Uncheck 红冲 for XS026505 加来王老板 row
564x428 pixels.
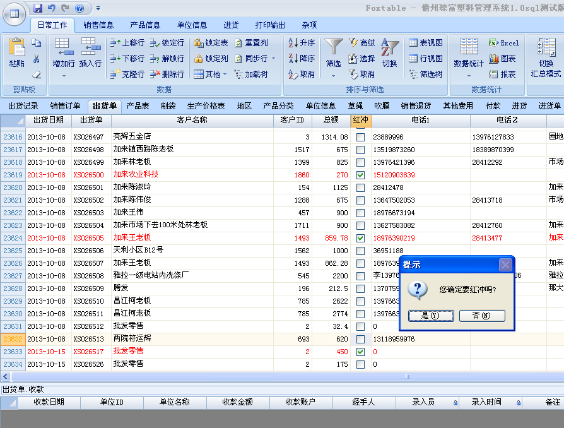click(360, 238)
